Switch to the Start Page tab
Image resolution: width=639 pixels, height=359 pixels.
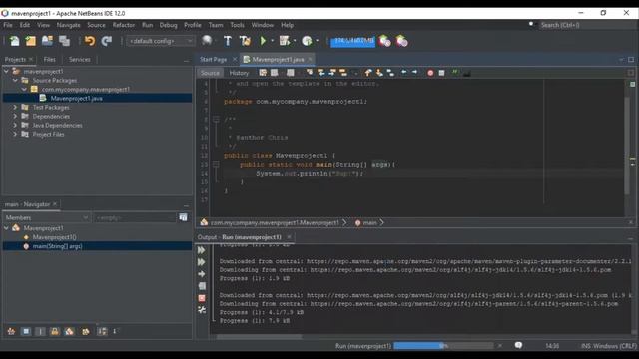(213, 60)
